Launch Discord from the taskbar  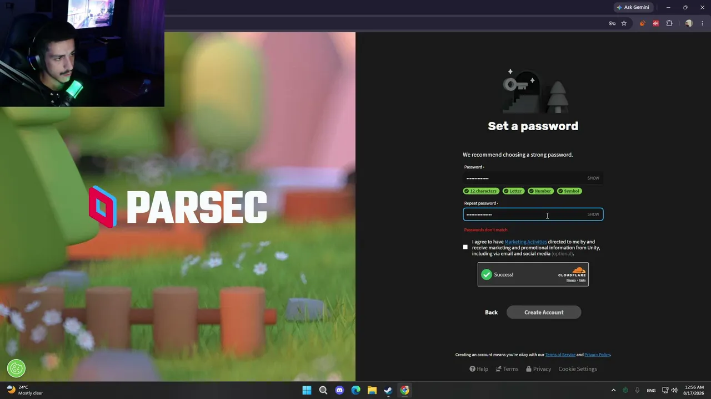coord(339,390)
